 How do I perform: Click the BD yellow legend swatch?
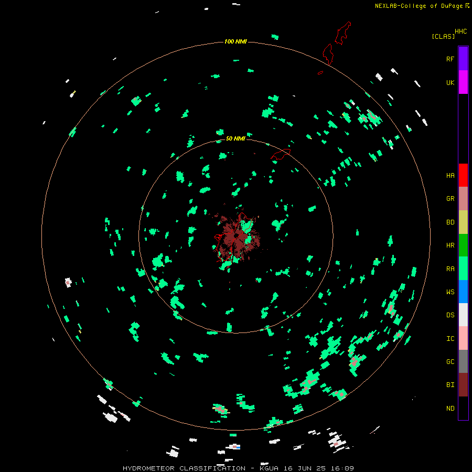point(463,222)
